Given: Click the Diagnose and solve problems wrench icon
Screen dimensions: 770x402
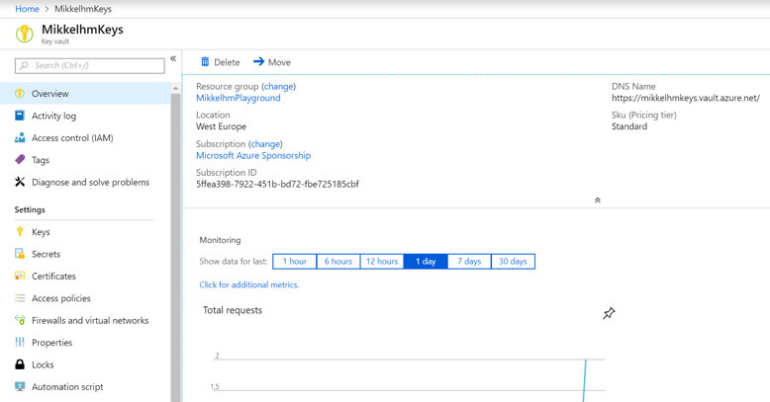Looking at the screenshot, I should click(x=20, y=182).
